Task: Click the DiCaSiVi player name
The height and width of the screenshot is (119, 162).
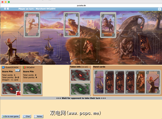Action: click(x=30, y=67)
